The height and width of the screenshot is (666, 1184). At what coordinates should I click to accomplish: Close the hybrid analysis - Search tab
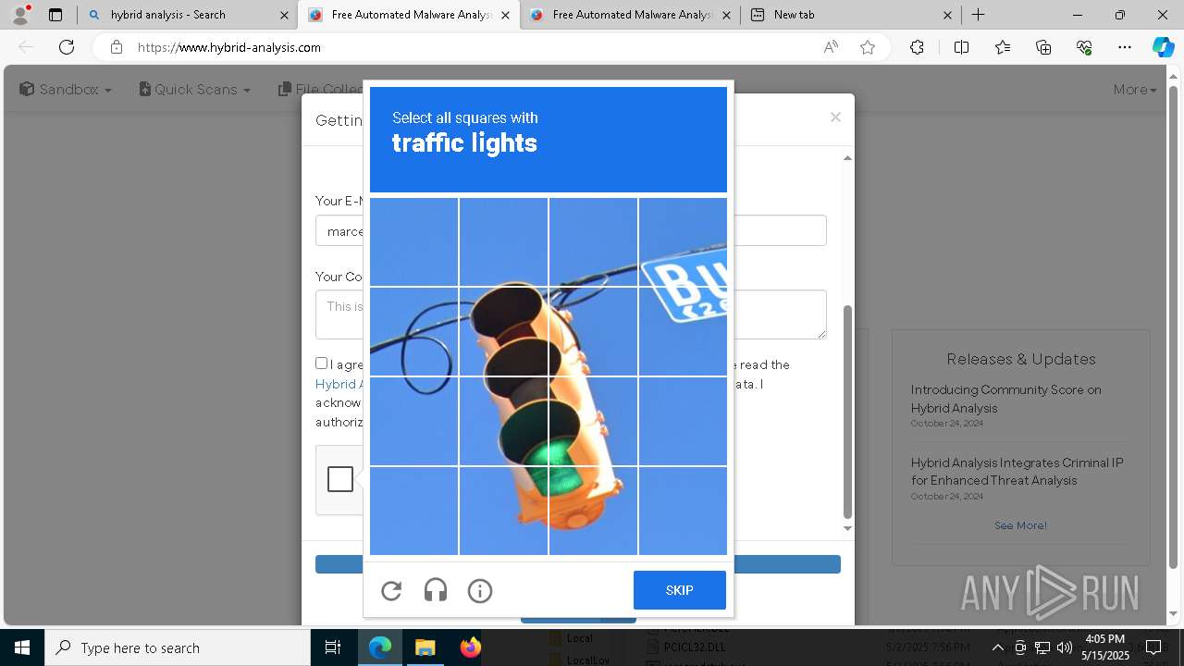point(284,15)
